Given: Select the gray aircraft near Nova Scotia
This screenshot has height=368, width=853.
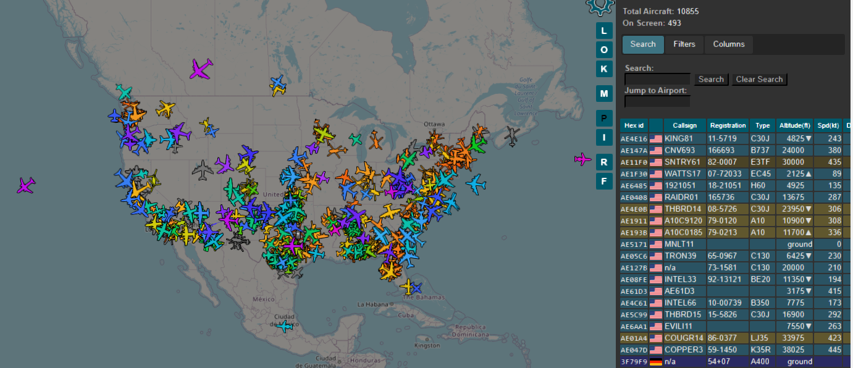Looking at the screenshot, I should coord(512,136).
